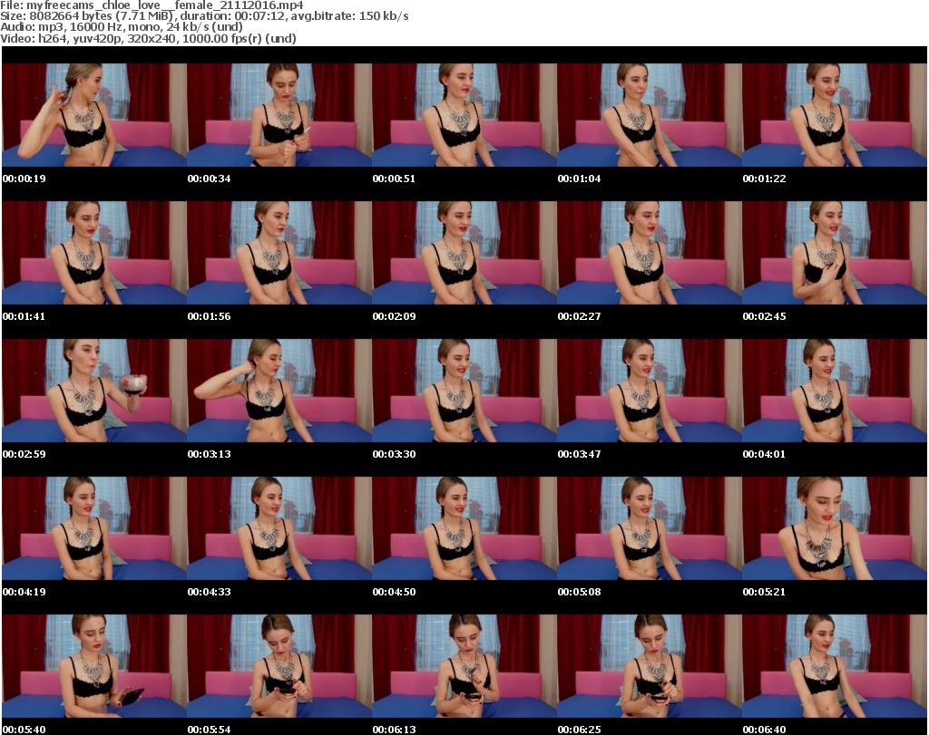The image size is (929, 735).
Task: Click the frame thumbnail above 00:01:41
Action: [94, 253]
